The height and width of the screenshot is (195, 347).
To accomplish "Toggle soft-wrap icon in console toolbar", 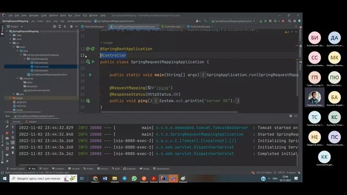I will pos(12,137).
